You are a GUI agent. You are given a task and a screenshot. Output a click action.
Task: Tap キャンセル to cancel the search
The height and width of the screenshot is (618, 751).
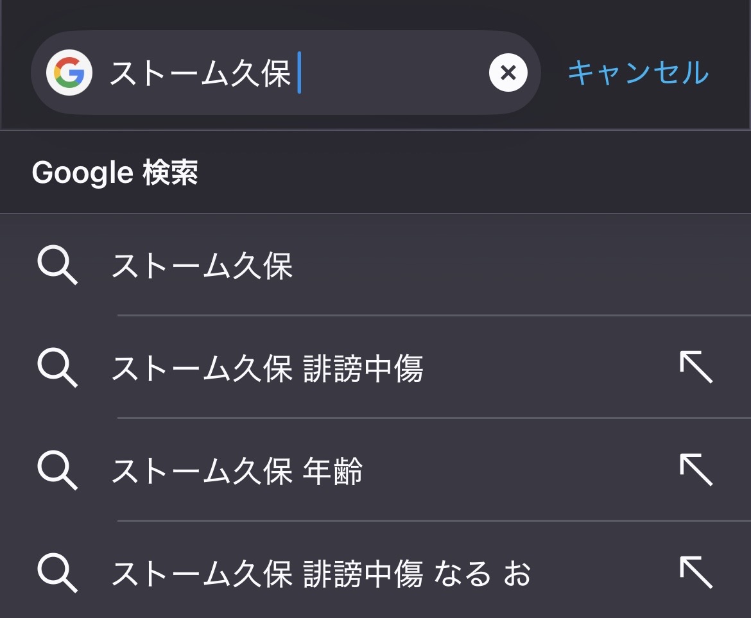pyautogui.click(x=638, y=73)
